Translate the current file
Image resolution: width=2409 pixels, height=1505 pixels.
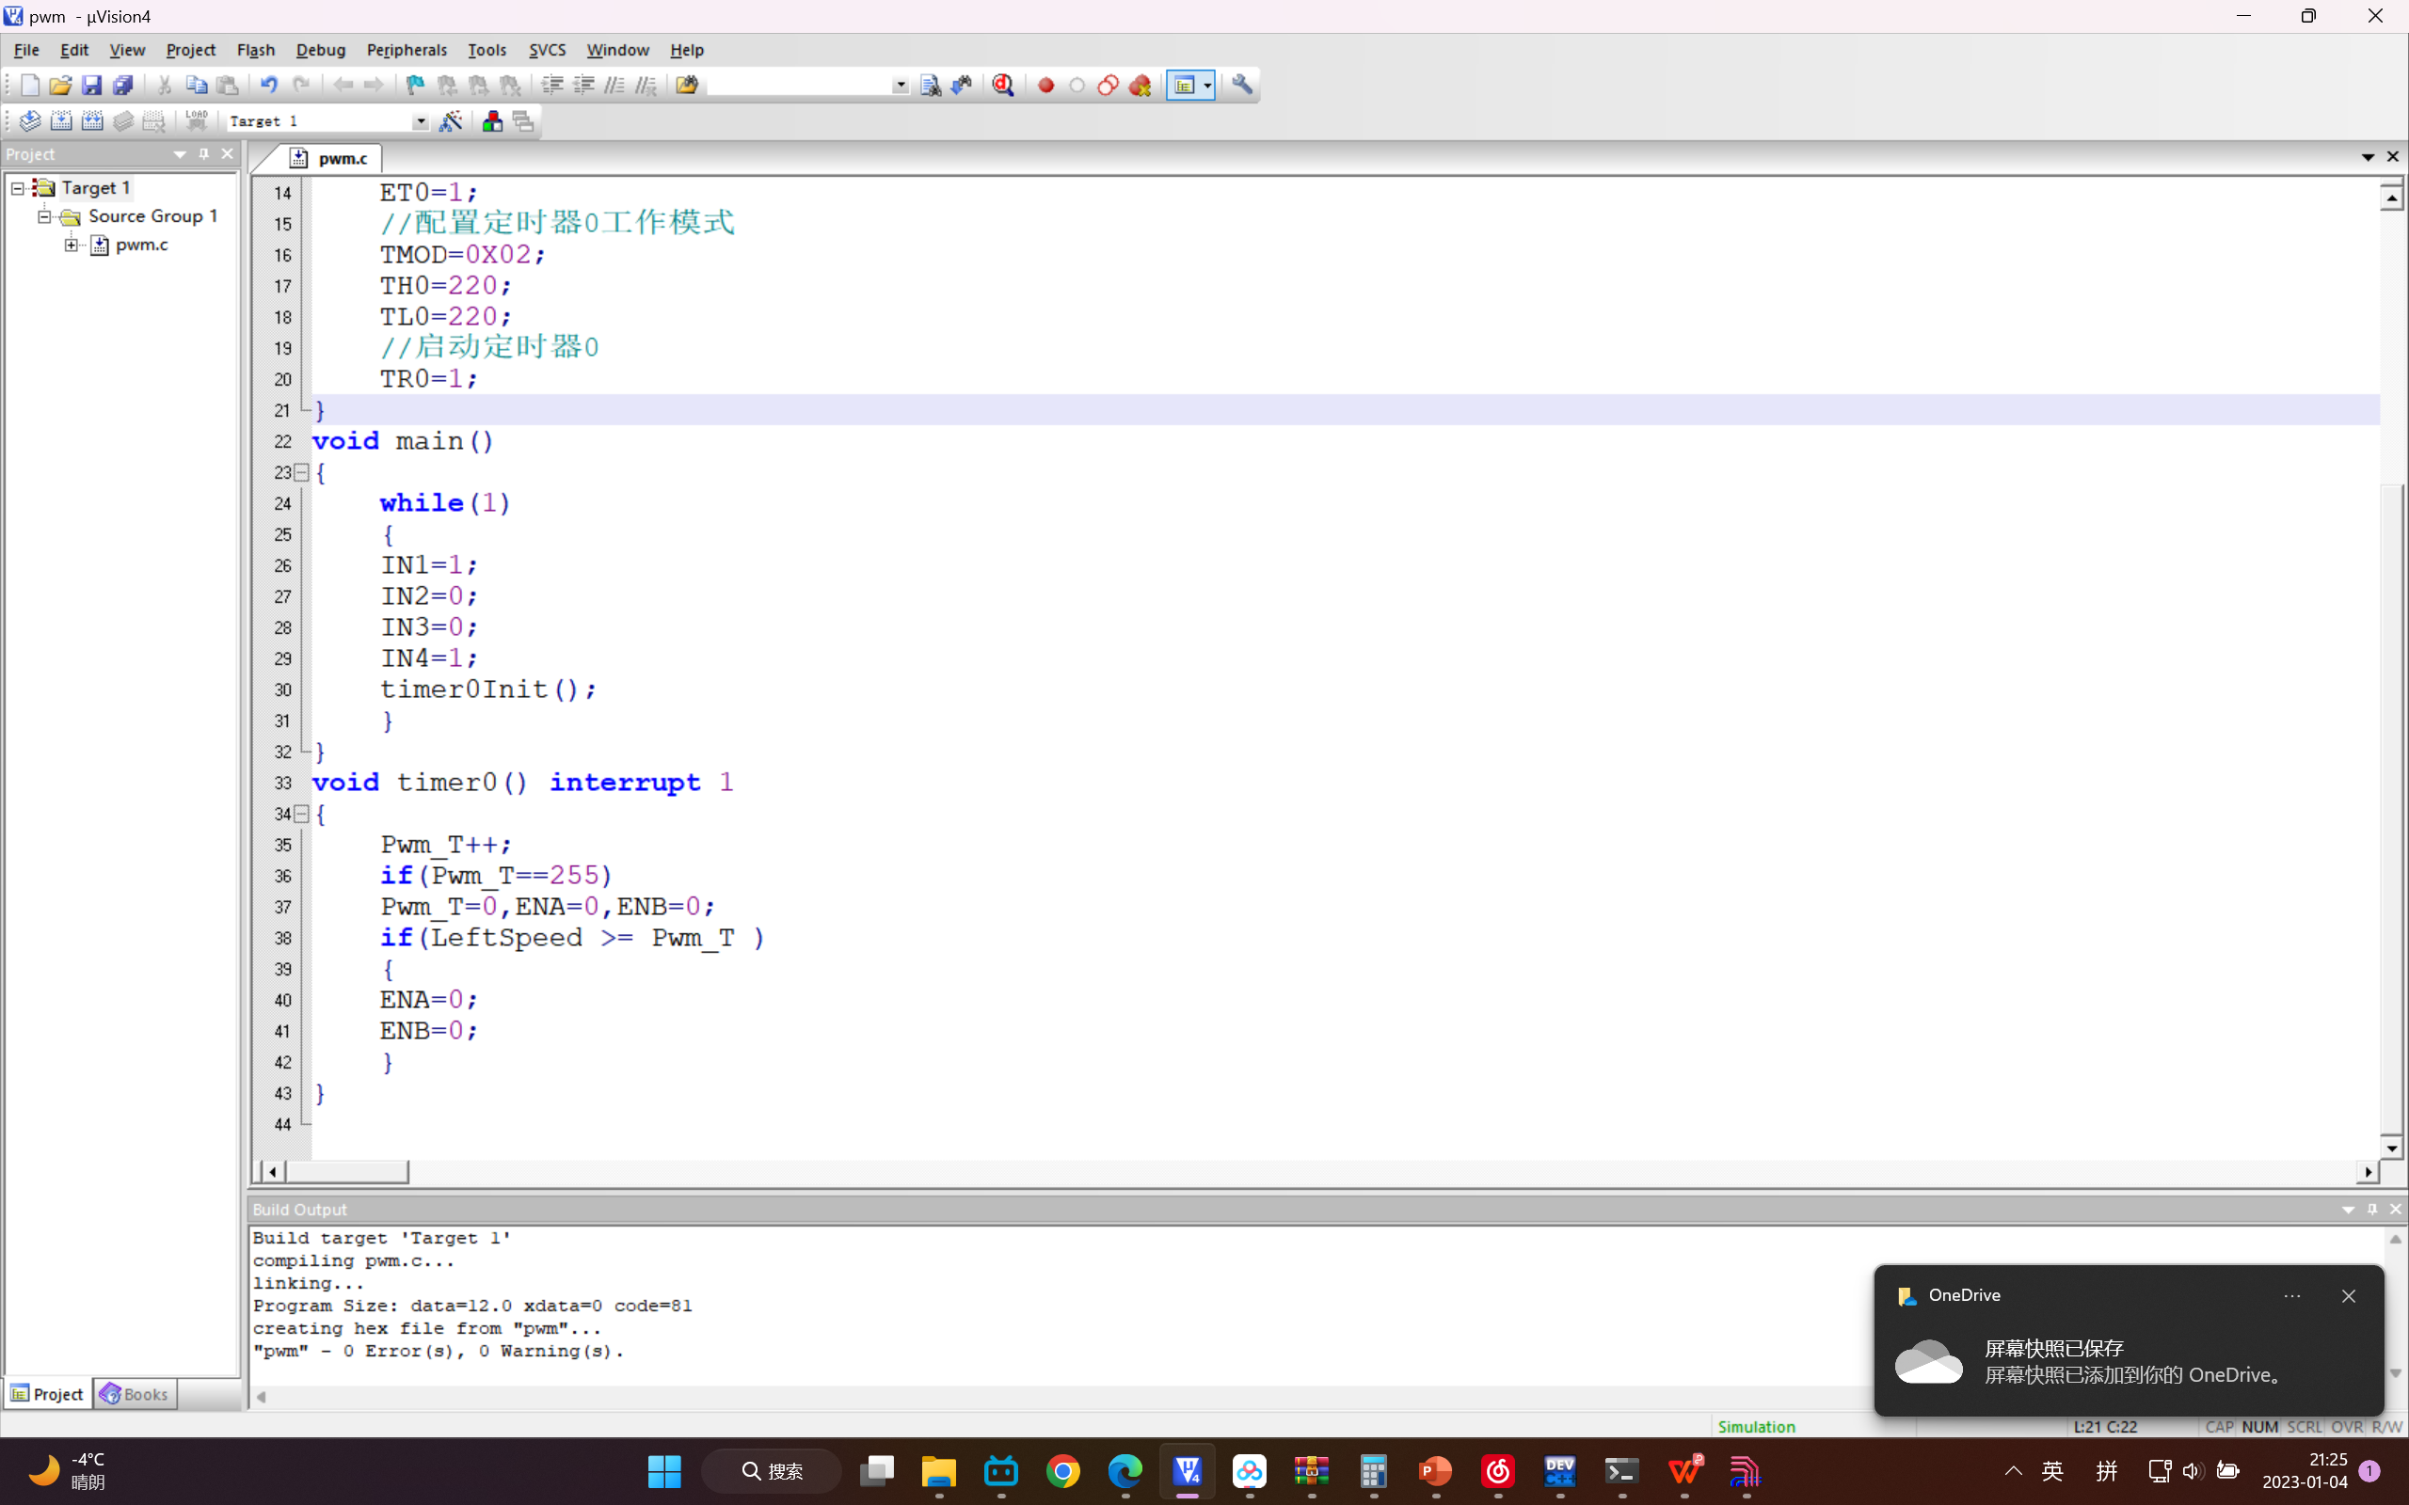[30, 121]
